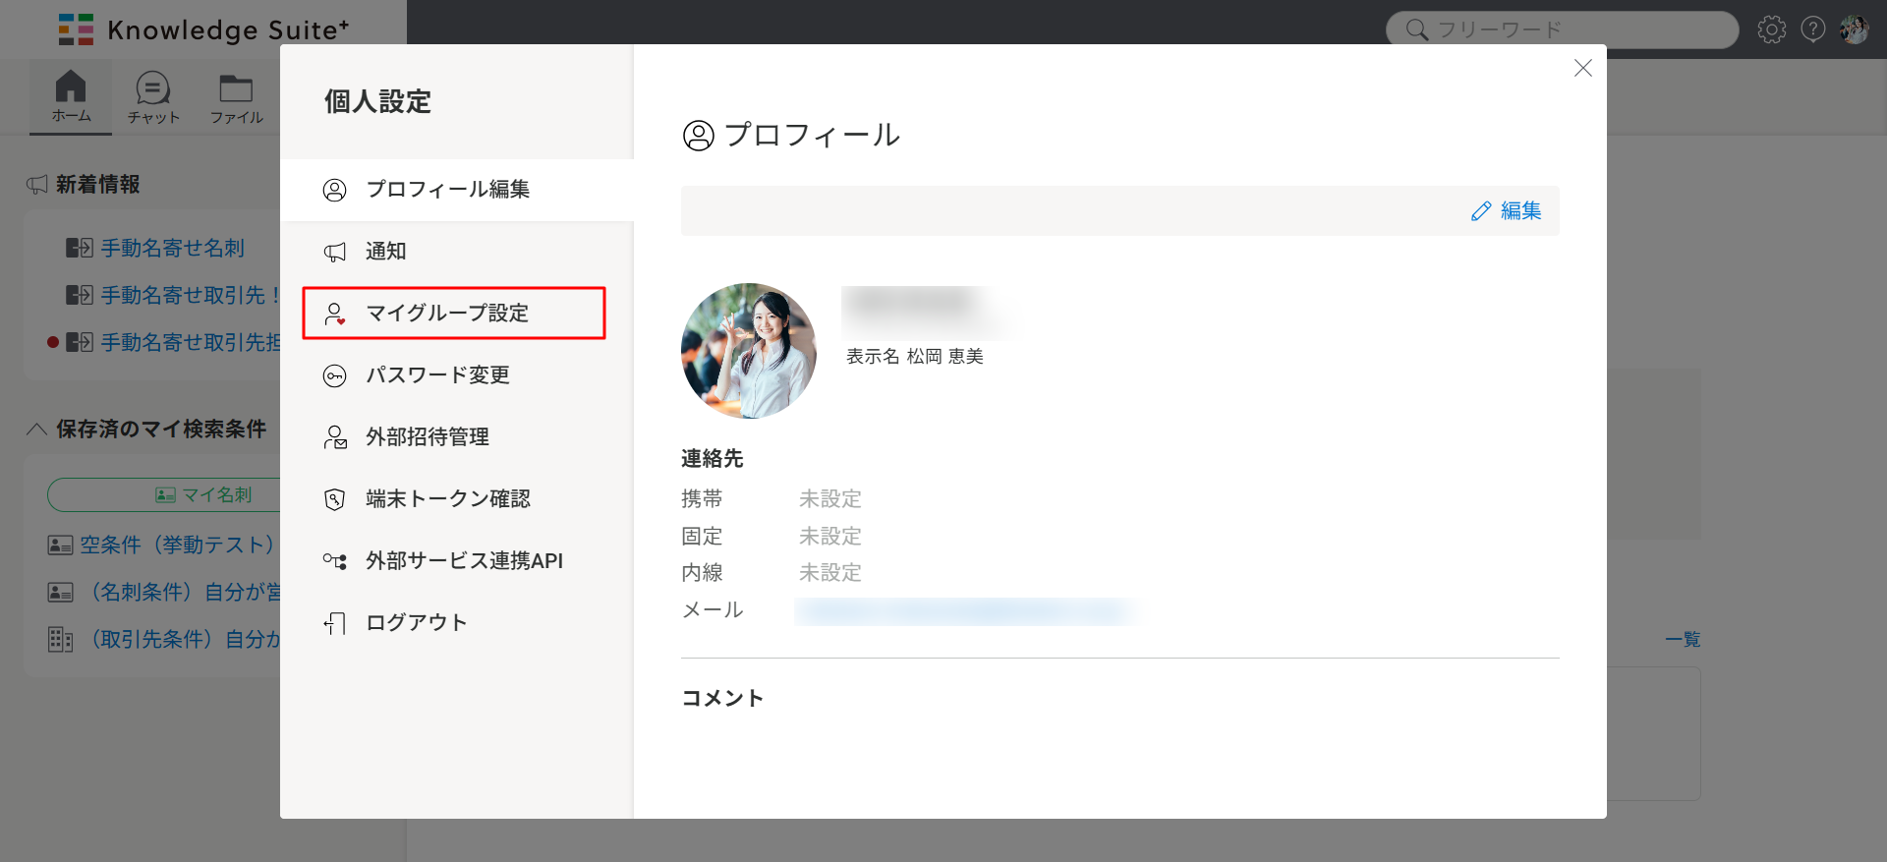This screenshot has height=862, width=1887.
Task: Open 外部招待管理 external invite management
Action: (427, 437)
